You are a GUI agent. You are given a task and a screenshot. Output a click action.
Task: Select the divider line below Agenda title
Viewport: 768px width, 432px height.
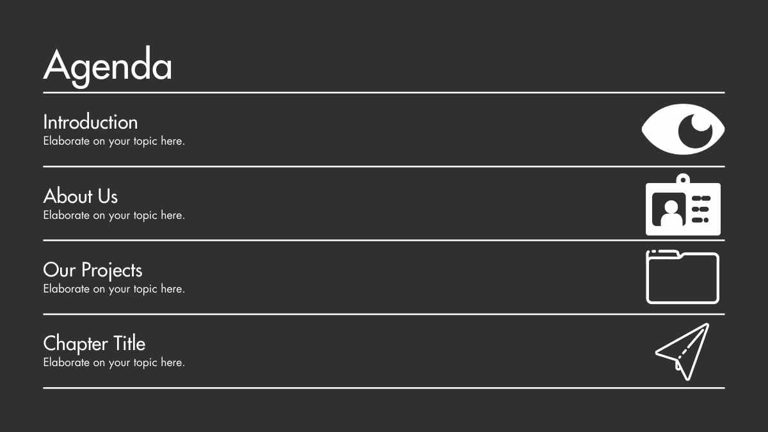[x=384, y=93]
